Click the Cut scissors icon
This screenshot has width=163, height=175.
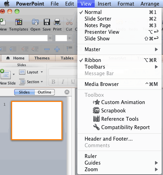tap(69, 22)
